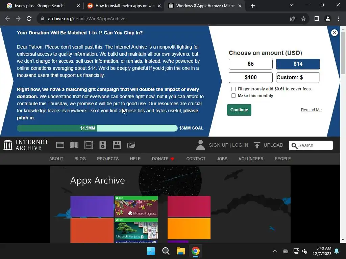The width and height of the screenshot is (346, 259).
Task: Check the add $0.61 to cover fees box
Action: click(233, 89)
